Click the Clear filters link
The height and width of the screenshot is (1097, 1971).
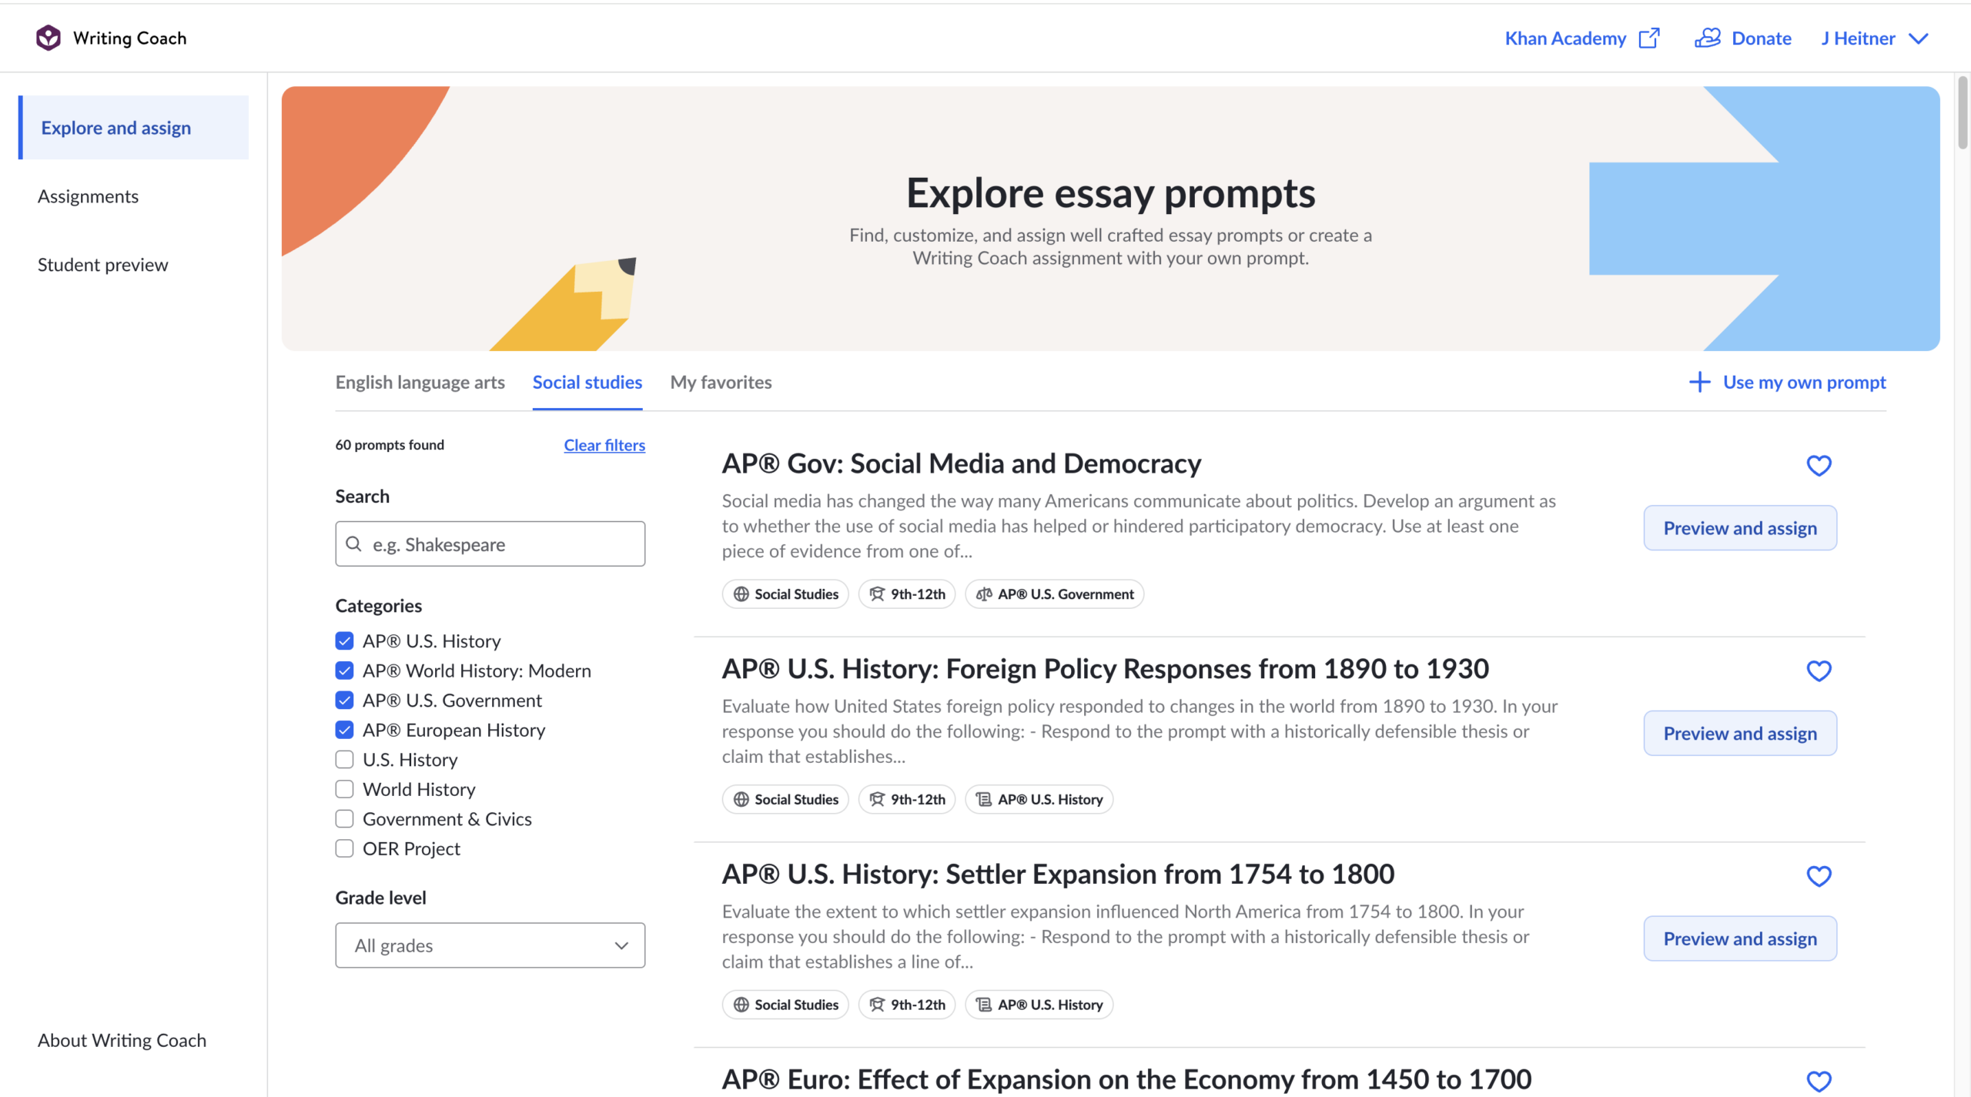coord(604,445)
